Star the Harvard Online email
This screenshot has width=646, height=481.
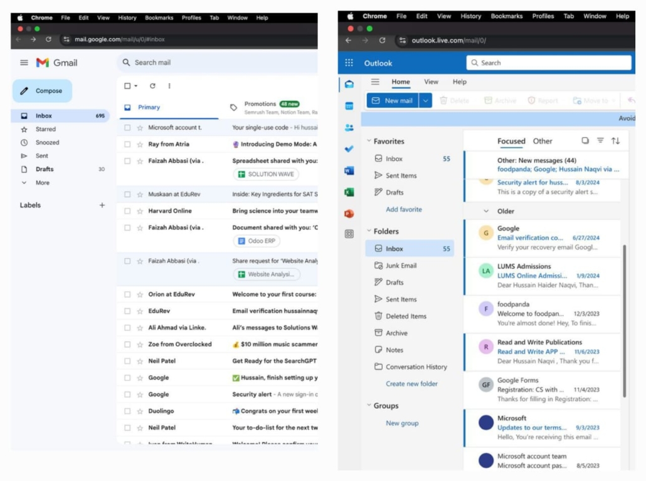(140, 211)
